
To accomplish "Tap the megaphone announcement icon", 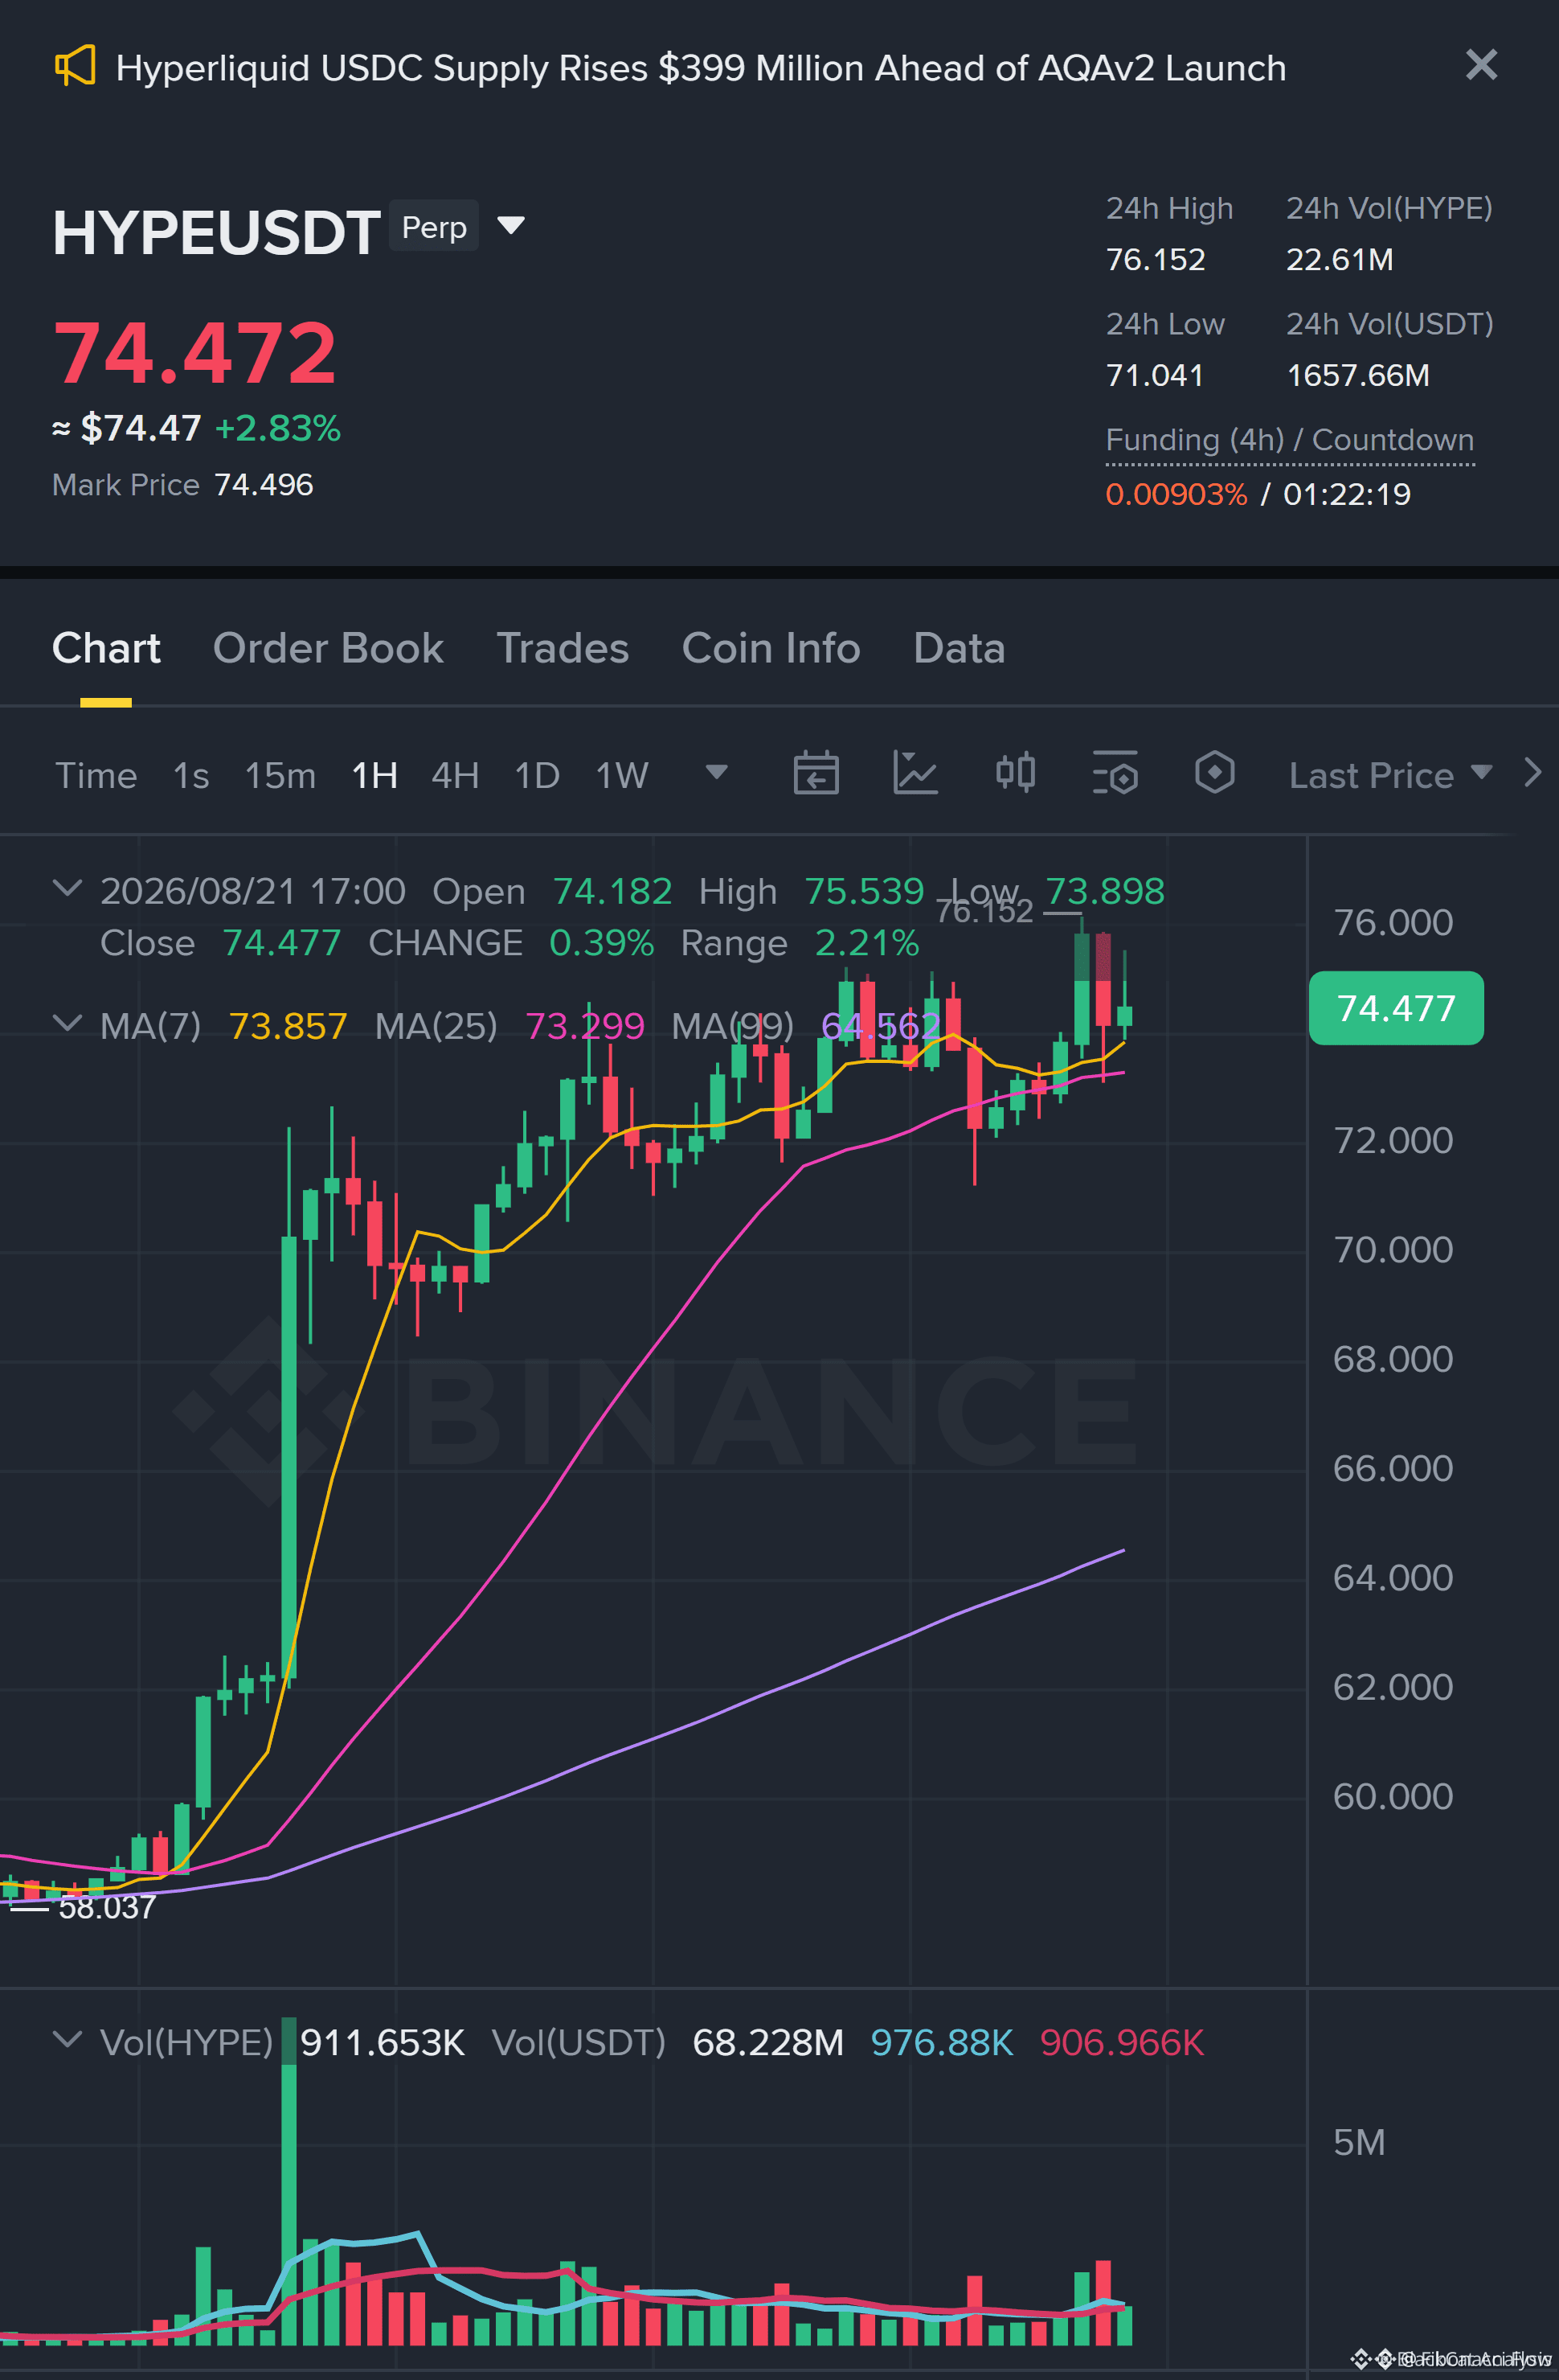I will (75, 66).
